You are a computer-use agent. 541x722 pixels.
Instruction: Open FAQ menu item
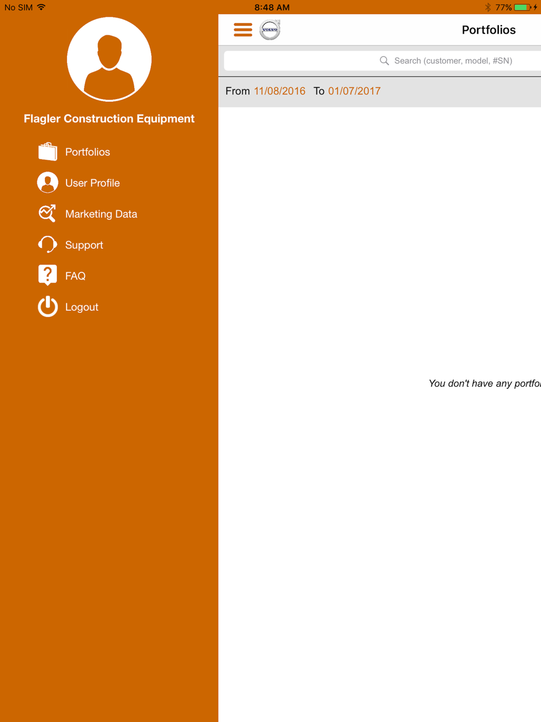tap(75, 276)
